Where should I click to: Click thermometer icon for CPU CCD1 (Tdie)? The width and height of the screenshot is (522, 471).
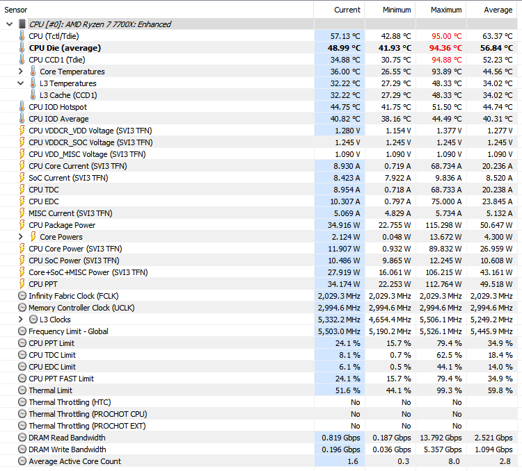tap(22, 60)
